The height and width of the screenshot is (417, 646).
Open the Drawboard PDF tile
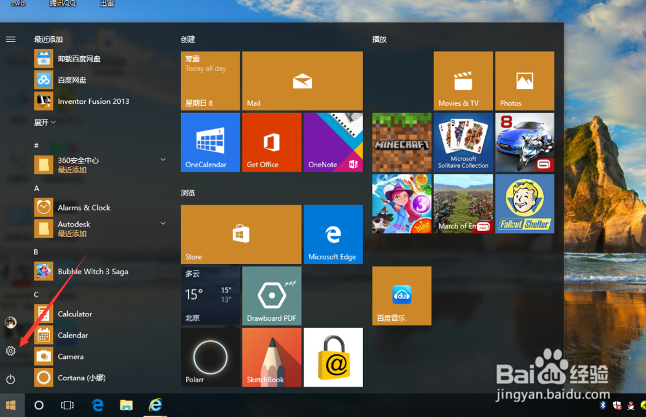pyautogui.click(x=271, y=296)
